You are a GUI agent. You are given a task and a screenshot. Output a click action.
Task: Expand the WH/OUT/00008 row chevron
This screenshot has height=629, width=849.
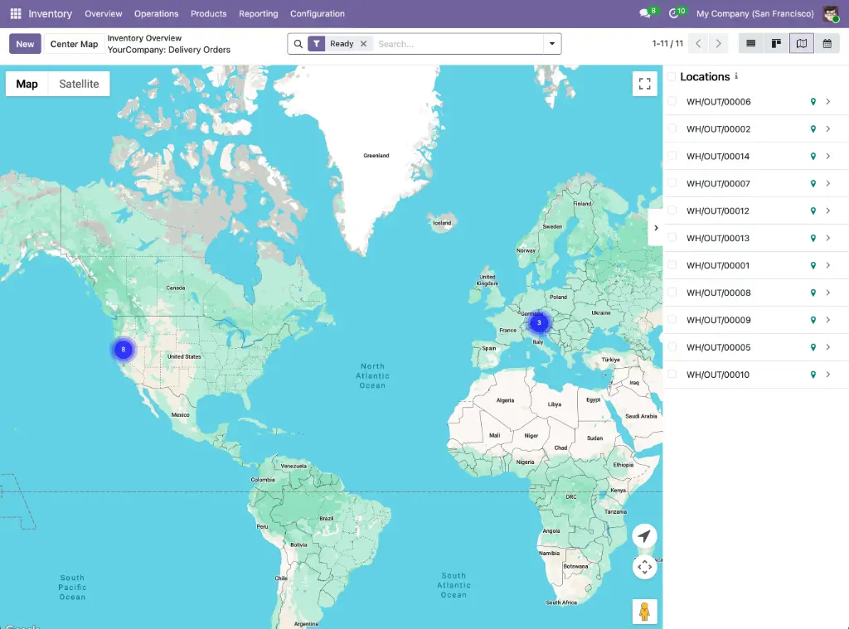(x=828, y=293)
